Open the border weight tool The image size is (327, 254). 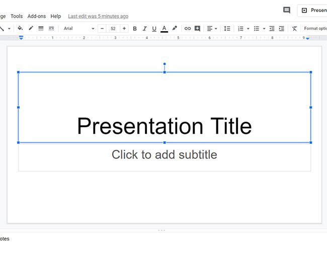pos(41,29)
